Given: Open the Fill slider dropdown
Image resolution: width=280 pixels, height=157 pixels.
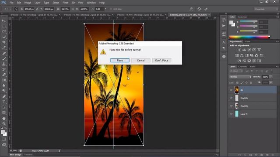Looking at the screenshot, I should tap(271, 82).
